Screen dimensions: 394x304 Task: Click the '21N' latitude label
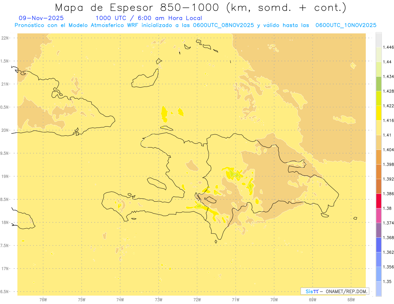pyautogui.click(x=5, y=84)
